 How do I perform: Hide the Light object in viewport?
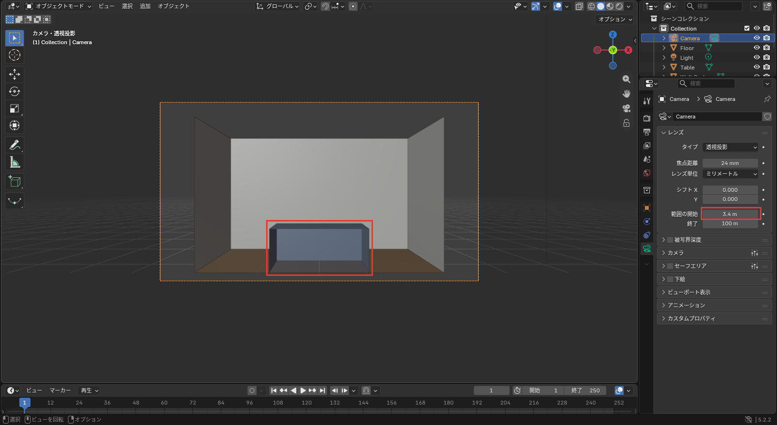click(x=757, y=57)
